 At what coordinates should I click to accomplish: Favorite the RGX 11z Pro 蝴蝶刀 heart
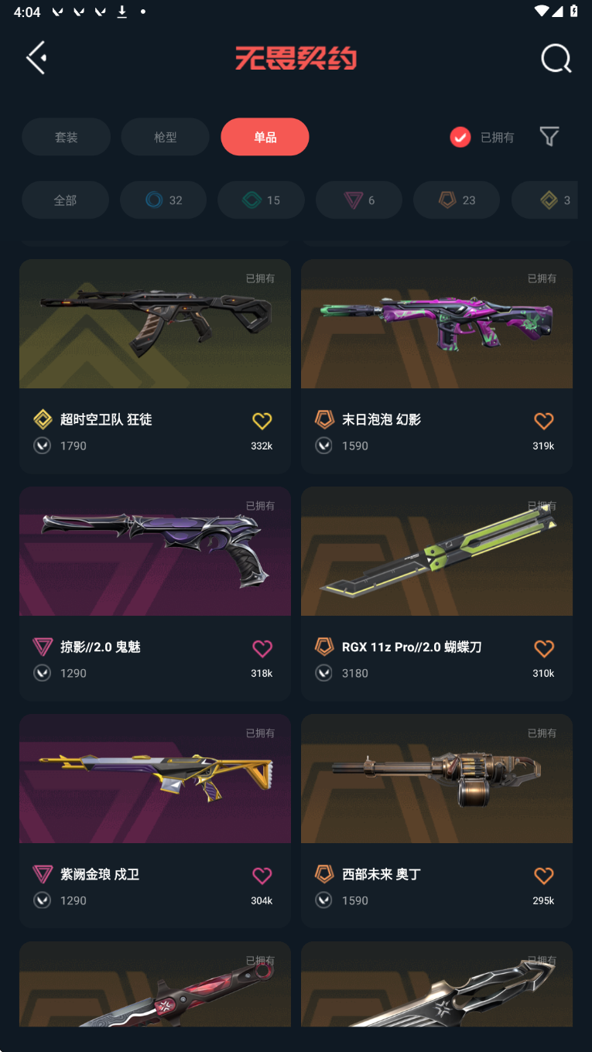click(x=544, y=648)
